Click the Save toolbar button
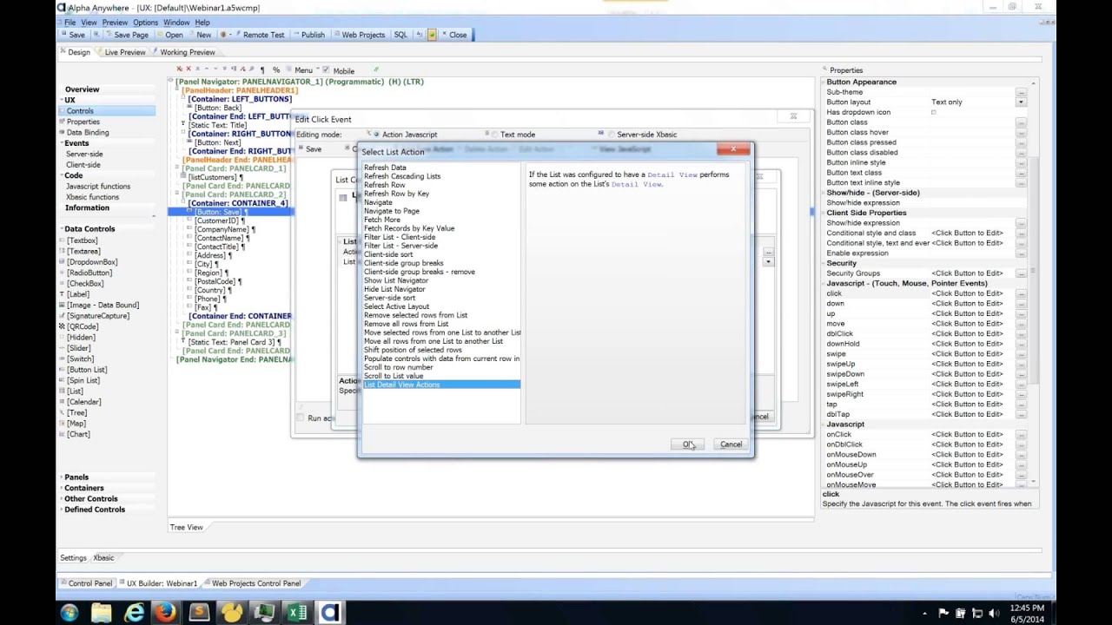1112x625 pixels. tap(73, 35)
